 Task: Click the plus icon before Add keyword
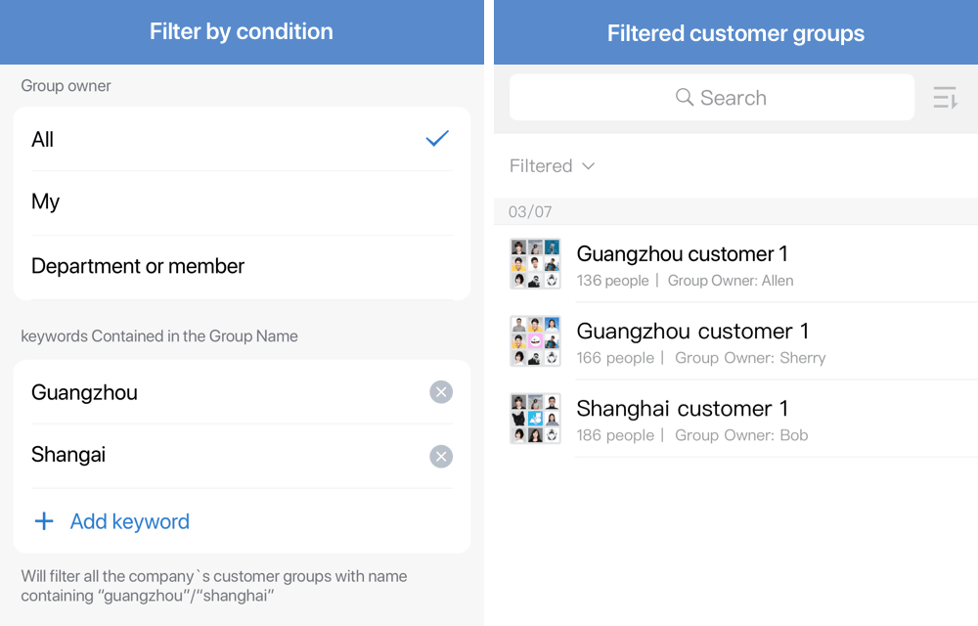(44, 521)
